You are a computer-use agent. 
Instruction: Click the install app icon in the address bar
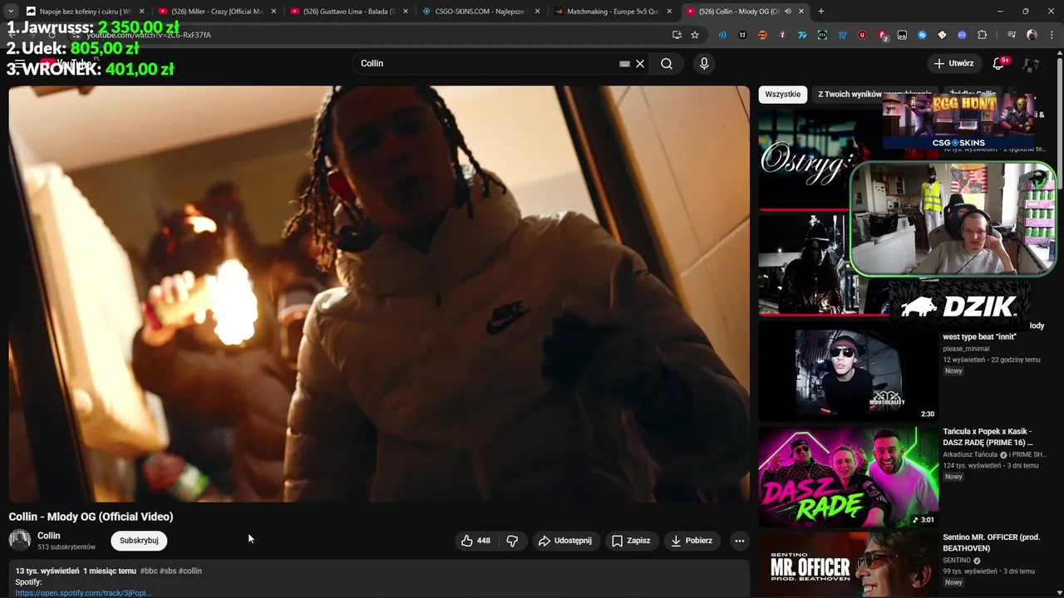(677, 35)
